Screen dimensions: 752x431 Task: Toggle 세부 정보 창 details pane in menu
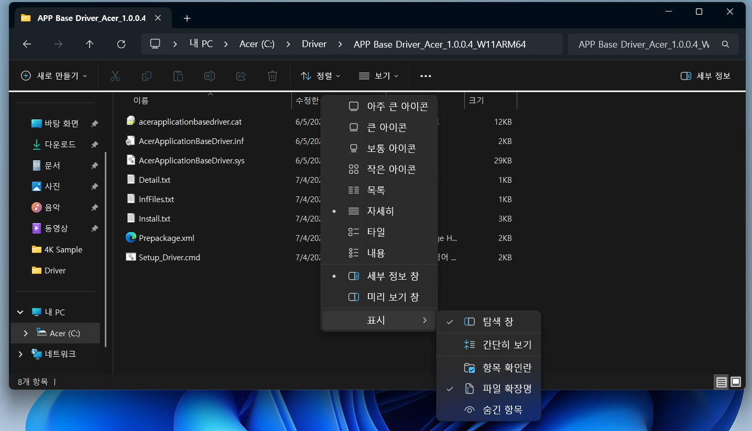coord(379,276)
